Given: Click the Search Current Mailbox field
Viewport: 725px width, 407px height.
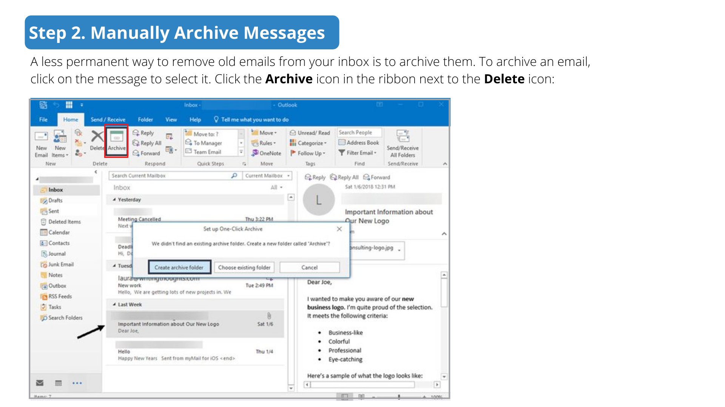Looking at the screenshot, I should [170, 176].
